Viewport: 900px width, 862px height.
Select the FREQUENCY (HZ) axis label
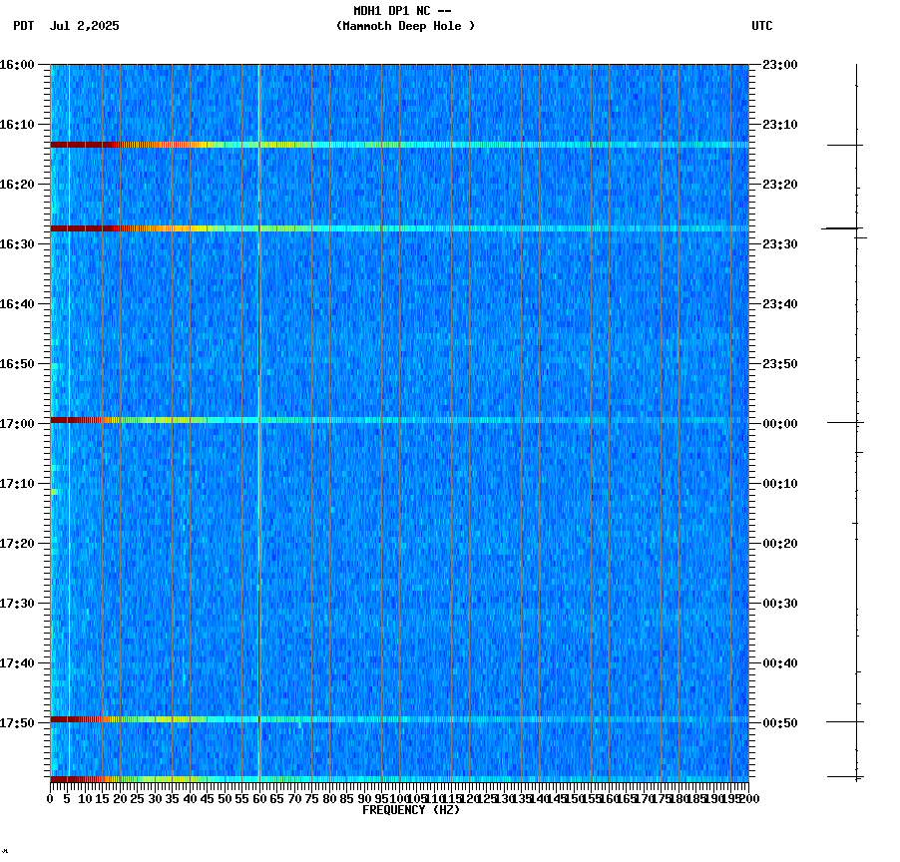pyautogui.click(x=412, y=809)
